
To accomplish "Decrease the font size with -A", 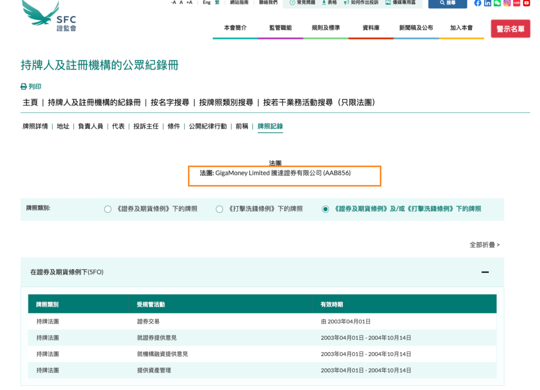I will point(173,3).
